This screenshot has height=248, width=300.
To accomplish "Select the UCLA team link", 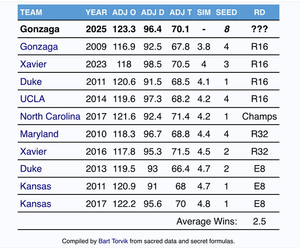I will (32, 99).
